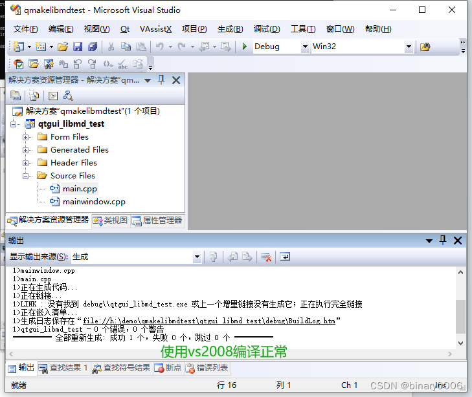Open Output panel window position dropdown arrow
The width and height of the screenshot is (472, 397).
[x=429, y=241]
